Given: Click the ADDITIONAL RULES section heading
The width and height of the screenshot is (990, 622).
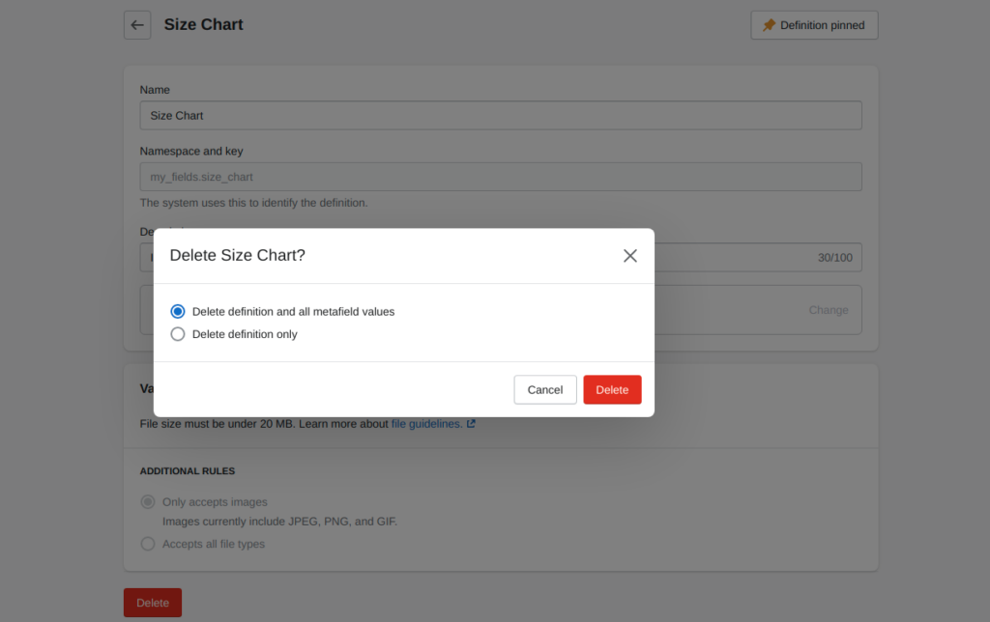Looking at the screenshot, I should (x=188, y=471).
